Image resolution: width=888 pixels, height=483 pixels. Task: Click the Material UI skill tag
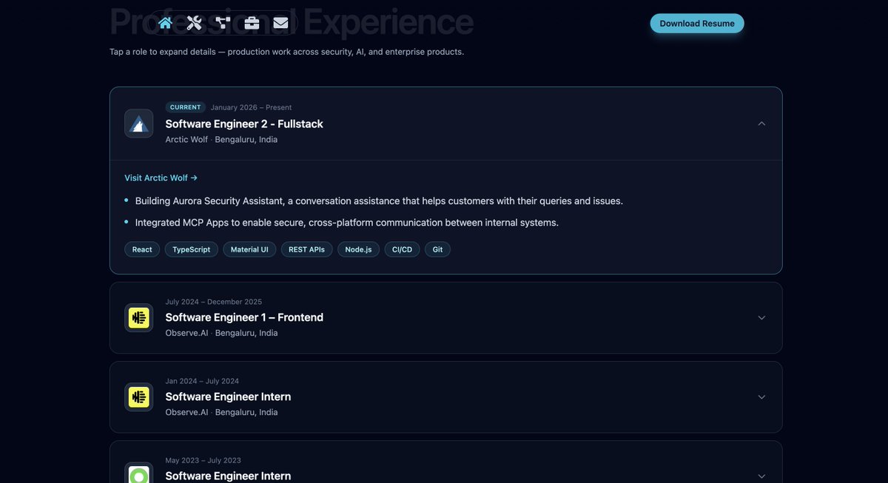tap(249, 249)
